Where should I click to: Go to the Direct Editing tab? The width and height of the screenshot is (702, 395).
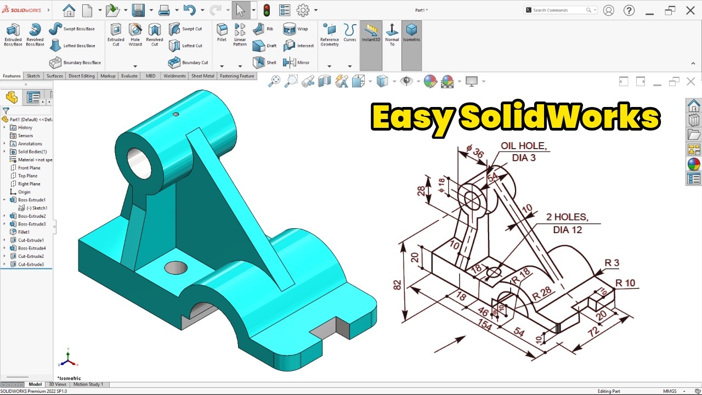click(x=81, y=76)
